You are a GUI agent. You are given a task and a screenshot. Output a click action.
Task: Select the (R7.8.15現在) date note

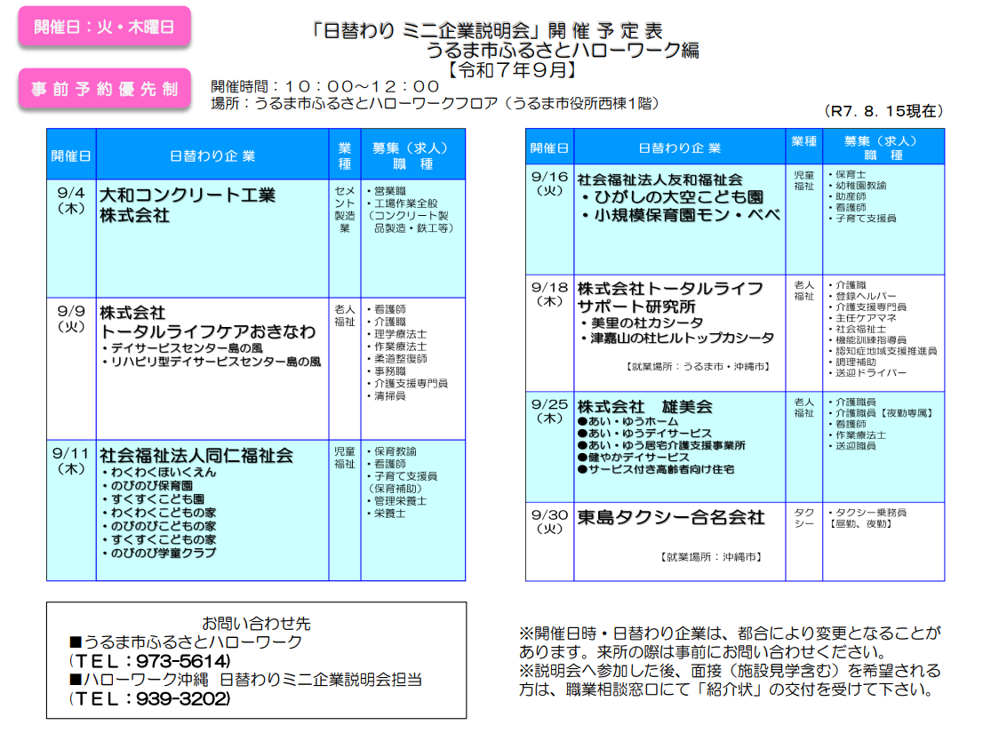tap(883, 111)
